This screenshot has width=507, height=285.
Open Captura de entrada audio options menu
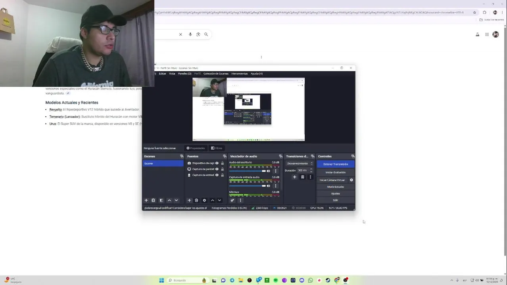point(276,186)
